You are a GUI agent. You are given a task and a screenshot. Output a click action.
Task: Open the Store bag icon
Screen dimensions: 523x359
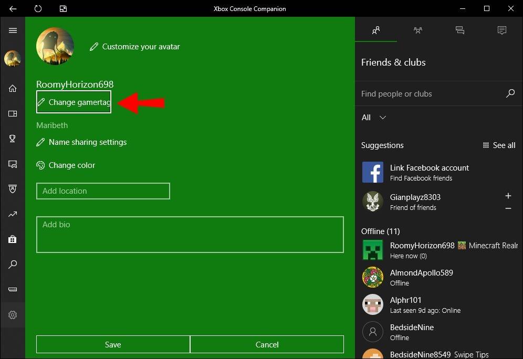(13, 239)
